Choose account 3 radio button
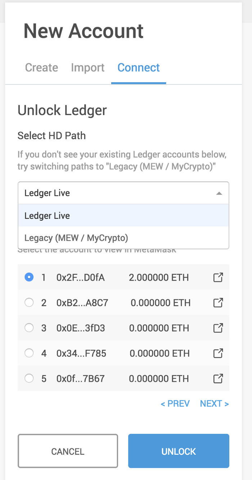 [29, 328]
